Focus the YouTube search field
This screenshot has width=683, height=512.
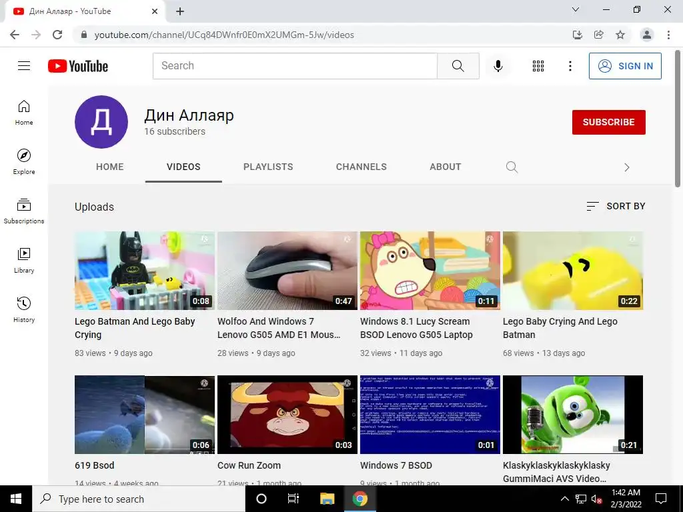point(295,66)
